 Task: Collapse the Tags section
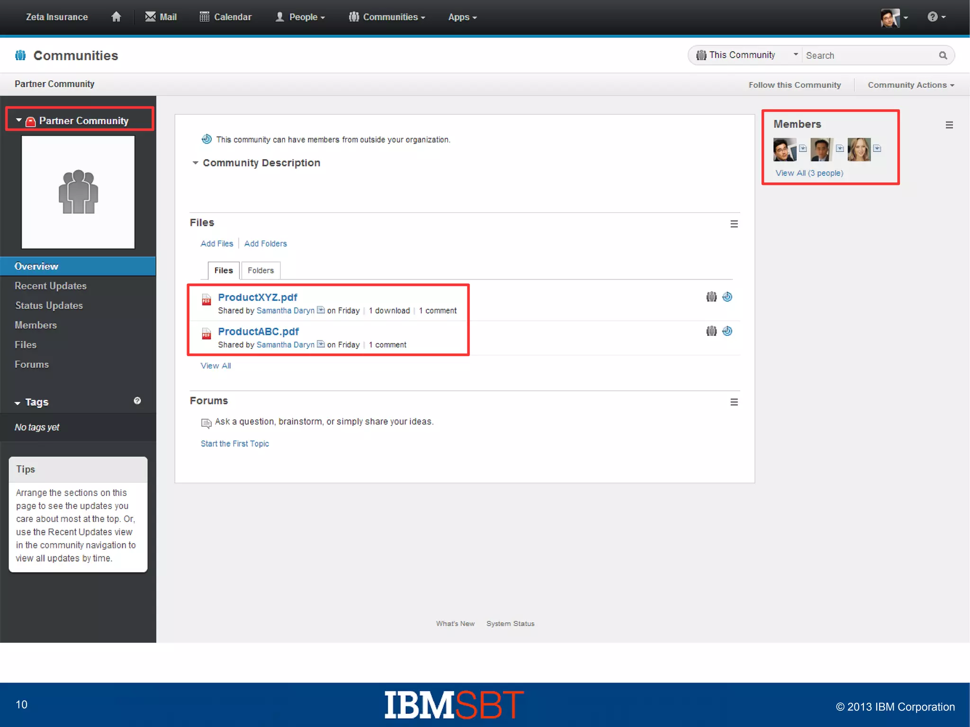click(x=18, y=403)
